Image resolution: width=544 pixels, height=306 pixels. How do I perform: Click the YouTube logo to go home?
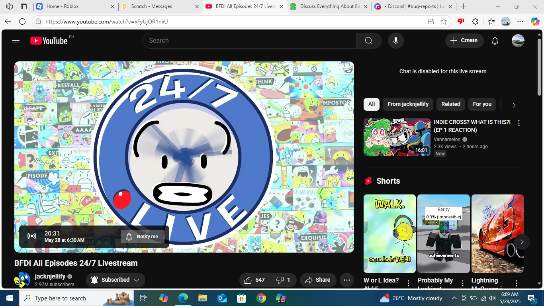[48, 40]
